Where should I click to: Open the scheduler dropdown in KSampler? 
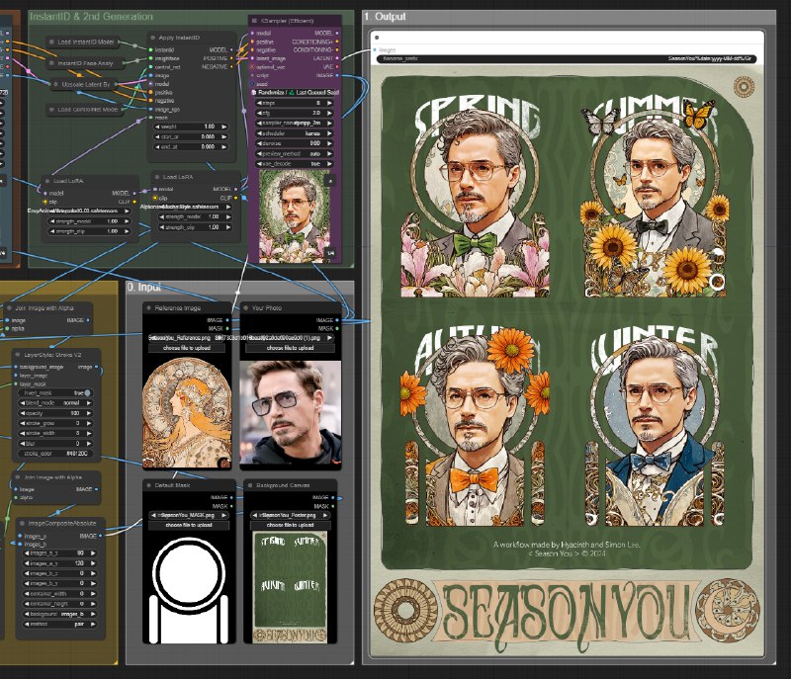coord(295,133)
